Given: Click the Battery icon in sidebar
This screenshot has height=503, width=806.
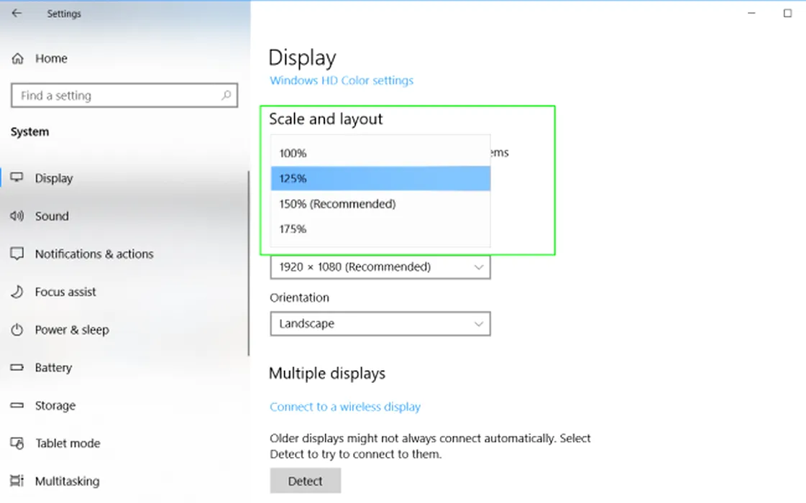Looking at the screenshot, I should 17,367.
